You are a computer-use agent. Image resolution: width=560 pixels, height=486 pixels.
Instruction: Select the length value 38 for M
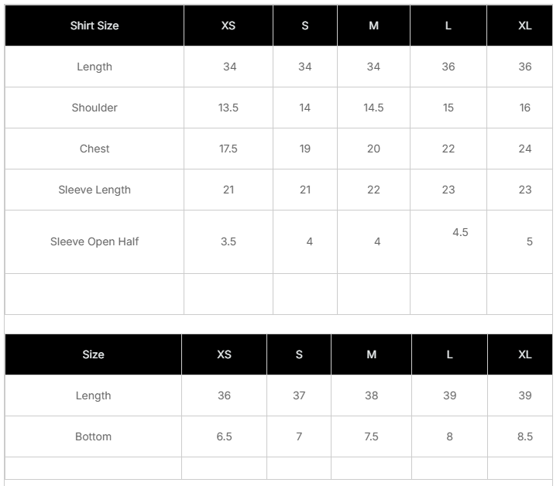point(372,395)
